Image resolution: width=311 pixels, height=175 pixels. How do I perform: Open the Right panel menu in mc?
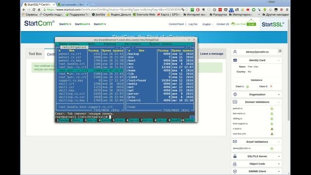pyautogui.click(x=161, y=44)
